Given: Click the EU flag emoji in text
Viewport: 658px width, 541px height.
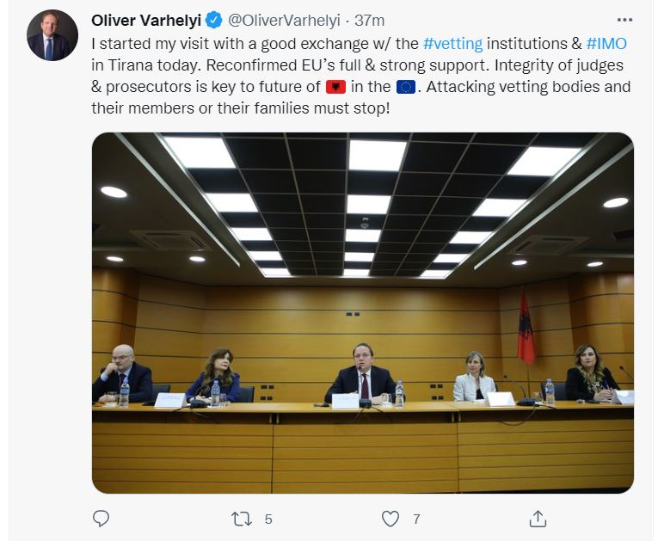Looking at the screenshot, I should pyautogui.click(x=405, y=87).
